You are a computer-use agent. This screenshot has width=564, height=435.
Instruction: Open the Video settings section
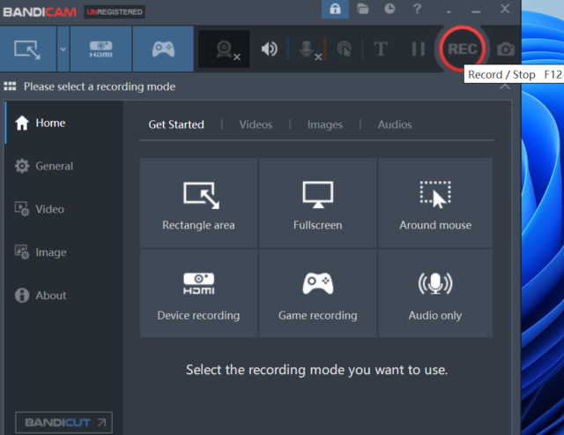click(64, 209)
